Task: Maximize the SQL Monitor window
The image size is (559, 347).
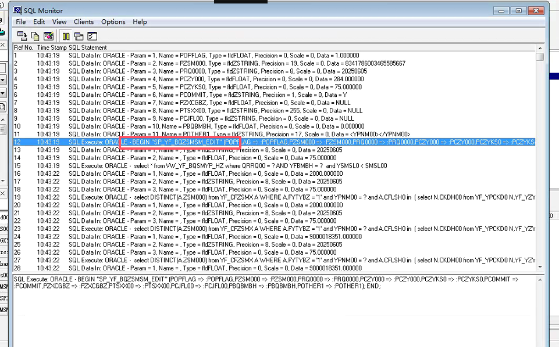Action: [x=518, y=10]
